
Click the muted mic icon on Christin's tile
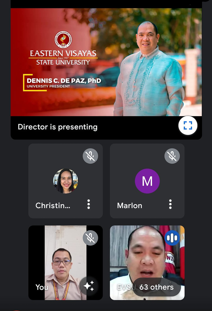coord(90,156)
